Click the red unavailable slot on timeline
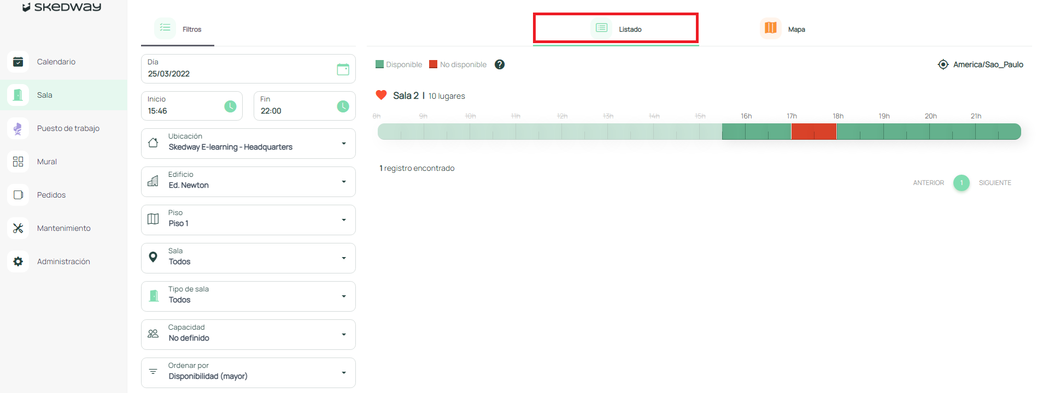The width and height of the screenshot is (1037, 393). click(813, 132)
